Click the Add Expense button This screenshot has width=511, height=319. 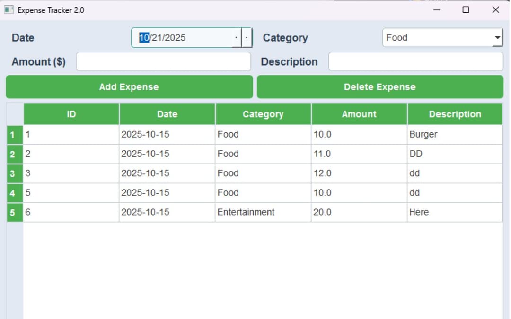click(128, 86)
